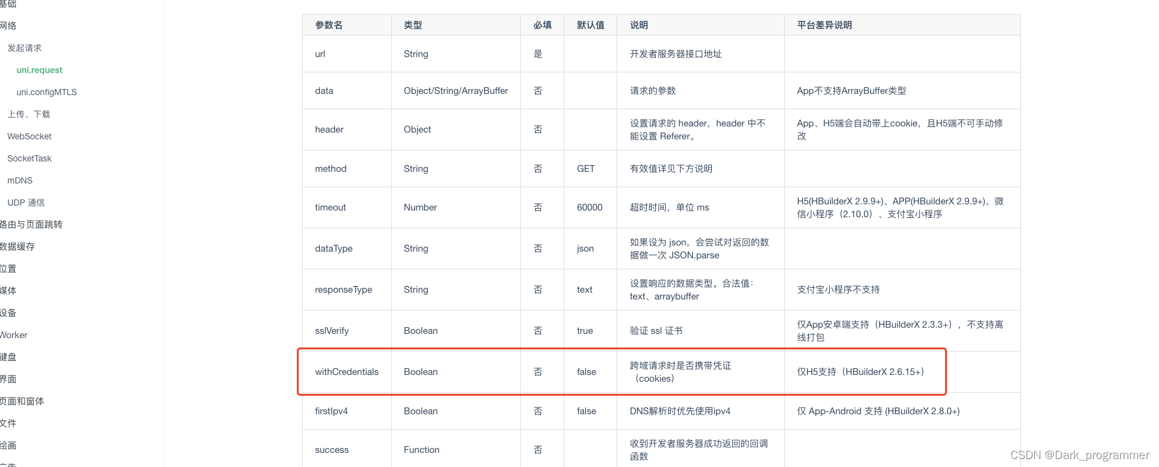This screenshot has width=1159, height=467.
Task: Expand the 数据缓存 sidebar category
Action: pos(18,247)
